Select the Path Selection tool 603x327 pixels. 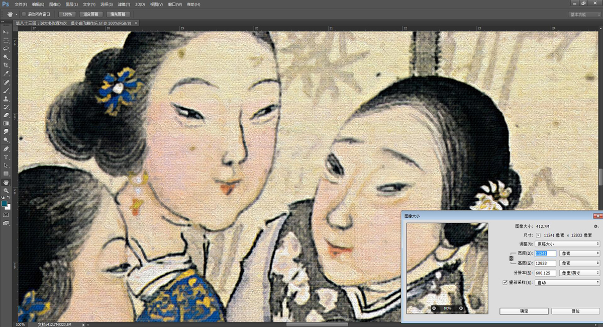[x=6, y=165]
